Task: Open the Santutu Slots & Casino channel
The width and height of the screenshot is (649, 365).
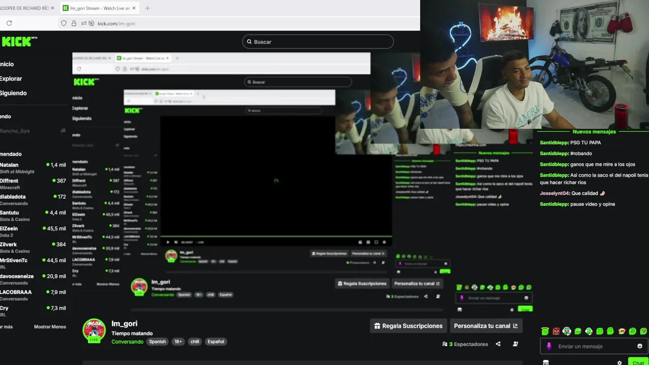Action: point(33,215)
